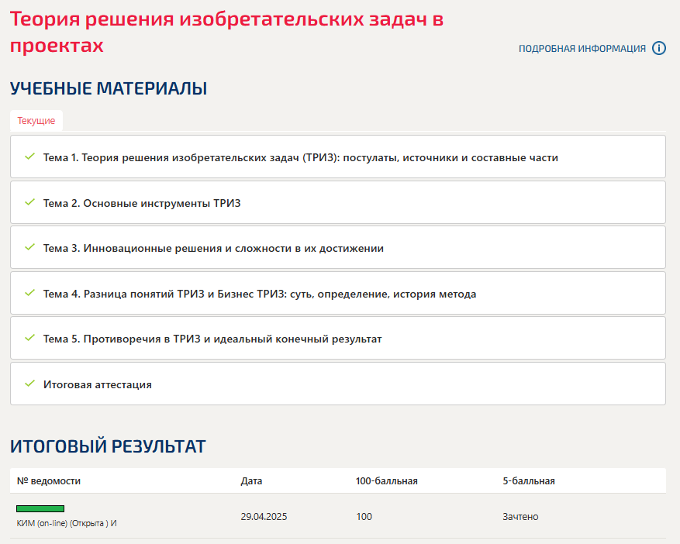
Task: Select the КИМ (on-line) record text
Action: 67,523
